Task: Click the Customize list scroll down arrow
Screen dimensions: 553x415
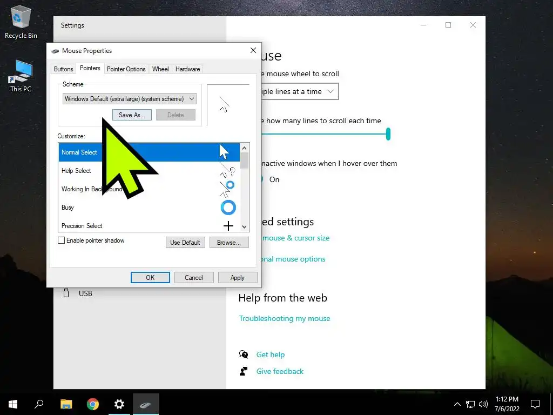Action: [245, 227]
